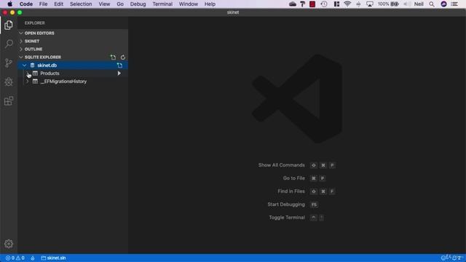
Task: Click the volume icon in menu bar
Action: pyautogui.click(x=407, y=4)
